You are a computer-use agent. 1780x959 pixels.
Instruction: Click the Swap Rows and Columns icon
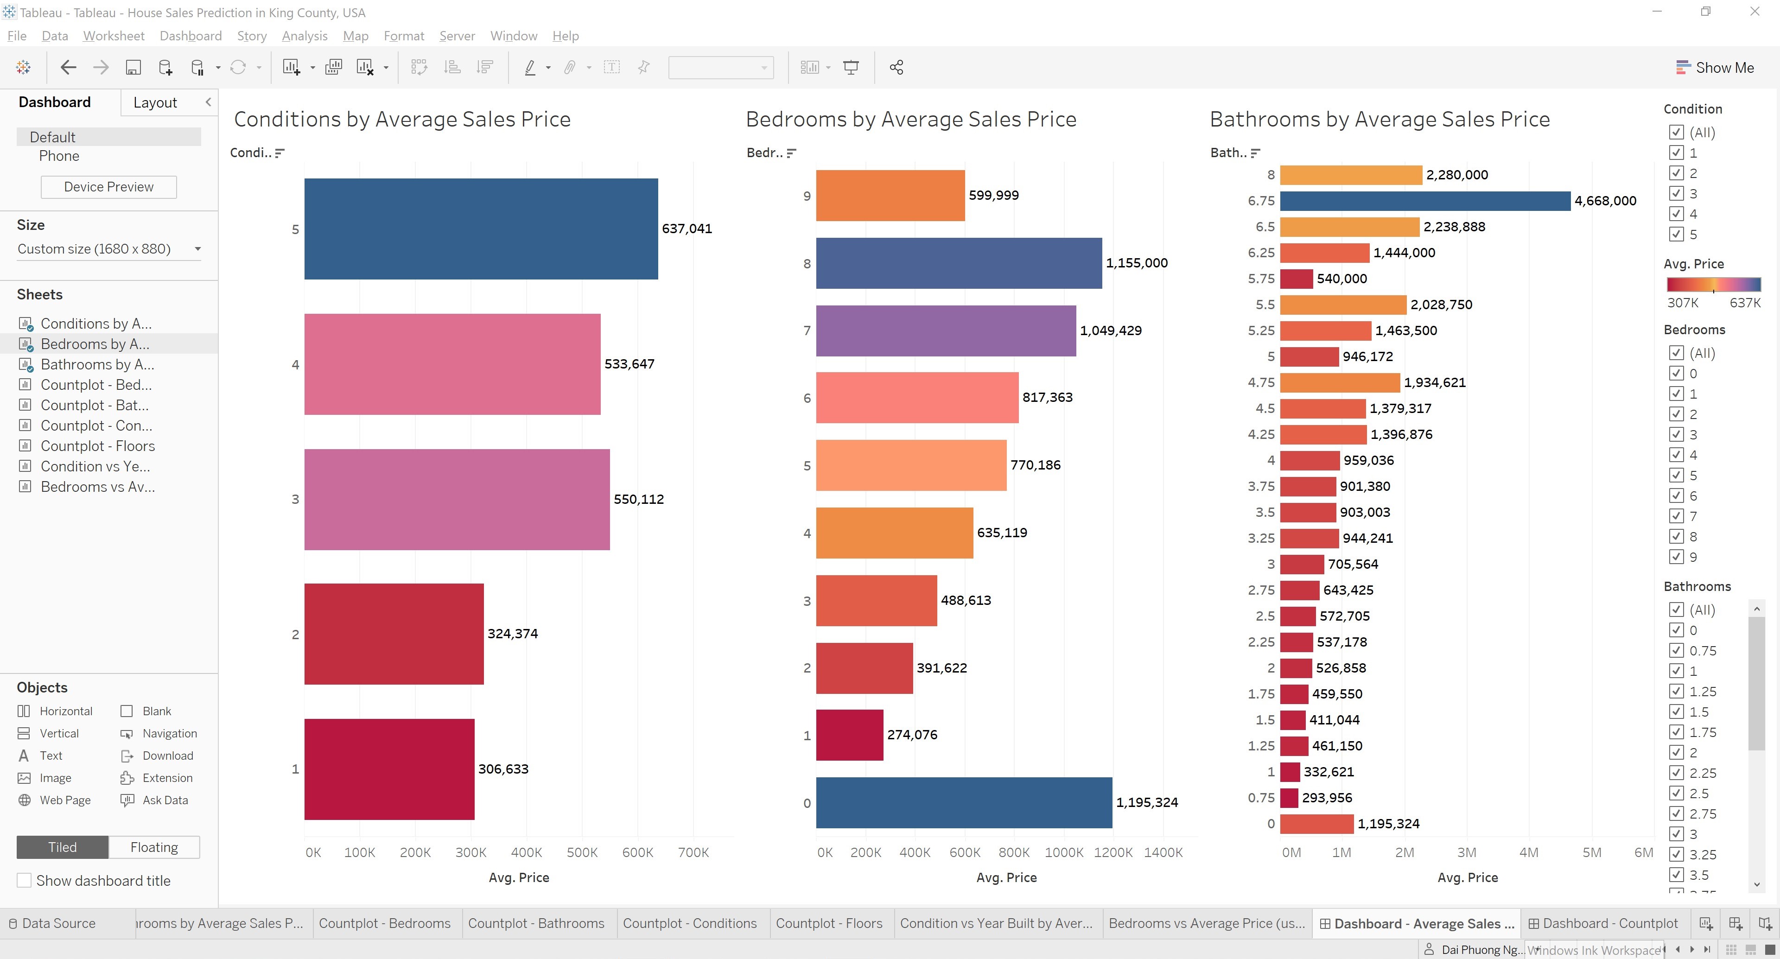coord(419,67)
